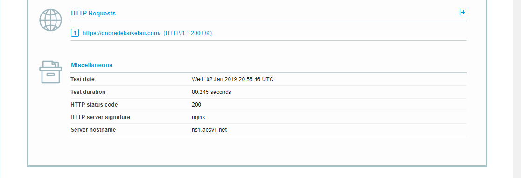Screen dimensions: 521x178
Task: Select the Test duration row label
Action: (x=88, y=92)
